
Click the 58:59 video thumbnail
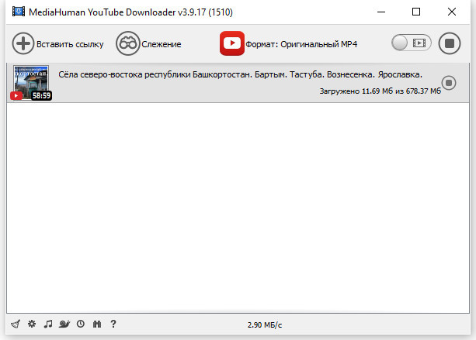coord(31,83)
